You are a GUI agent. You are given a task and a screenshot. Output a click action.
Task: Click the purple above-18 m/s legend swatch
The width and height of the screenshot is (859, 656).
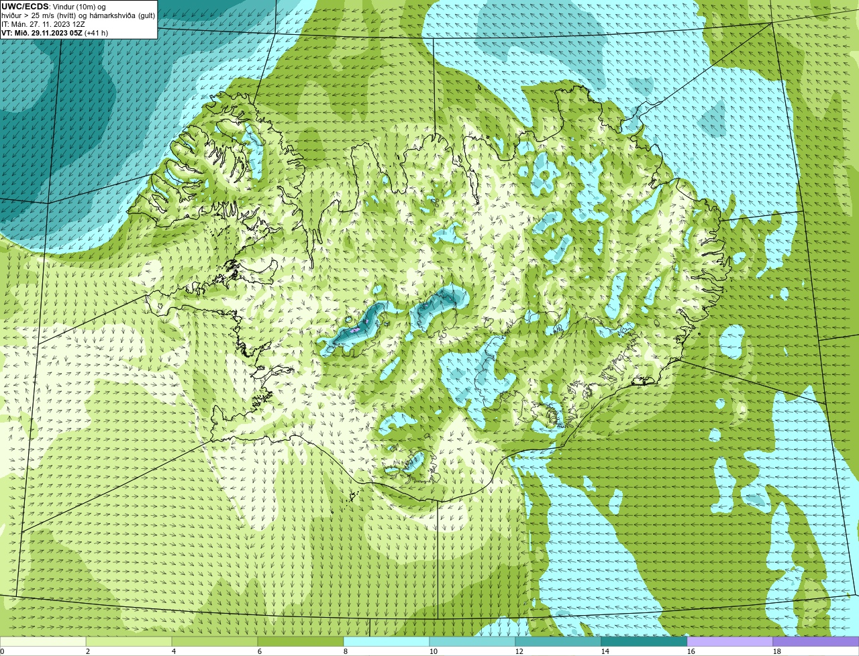[x=816, y=641]
